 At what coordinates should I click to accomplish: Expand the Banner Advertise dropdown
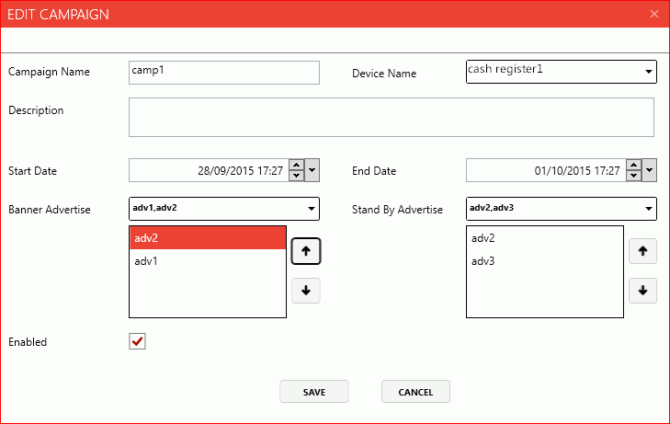click(x=312, y=209)
